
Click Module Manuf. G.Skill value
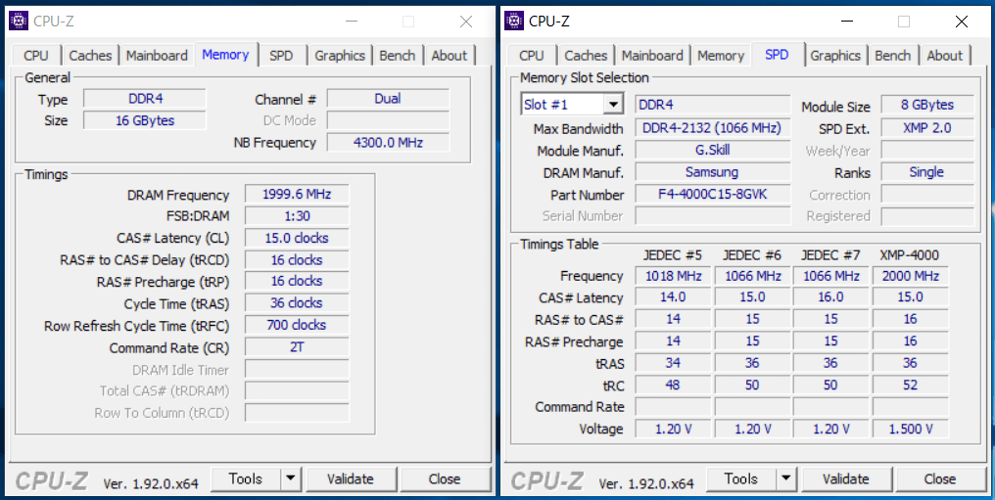coord(713,151)
